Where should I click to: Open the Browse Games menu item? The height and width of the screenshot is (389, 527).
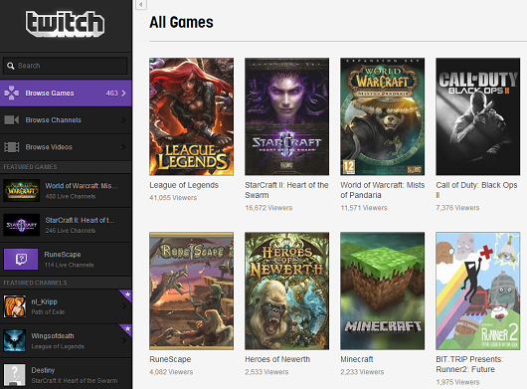tap(66, 94)
